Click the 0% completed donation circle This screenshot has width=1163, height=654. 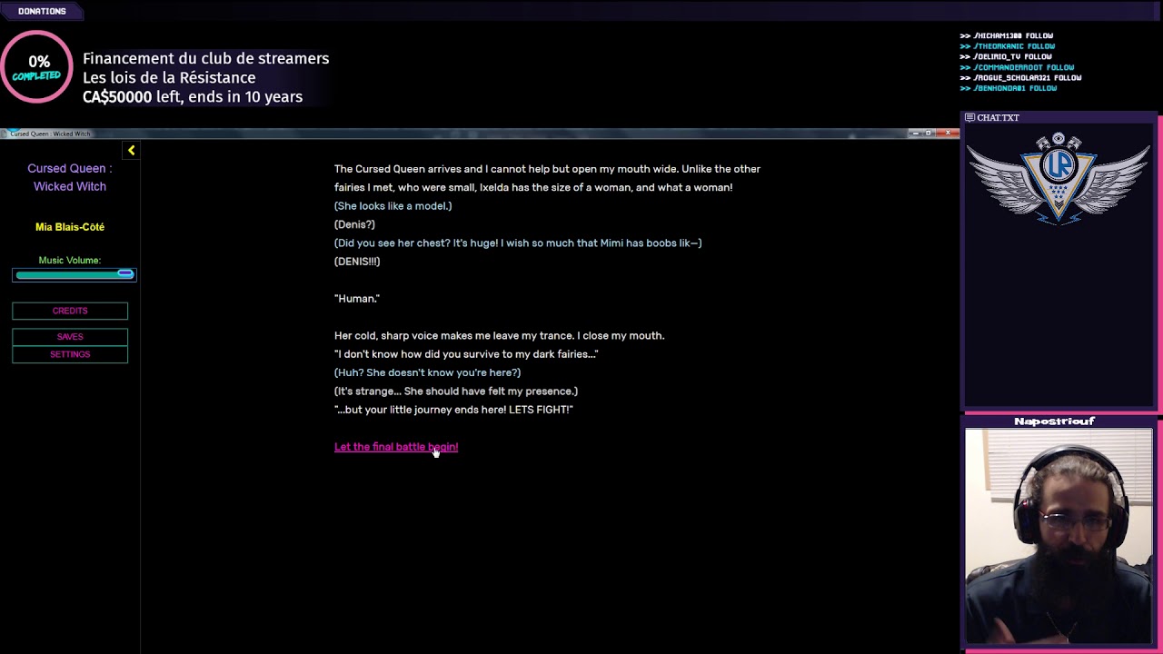[x=36, y=67]
